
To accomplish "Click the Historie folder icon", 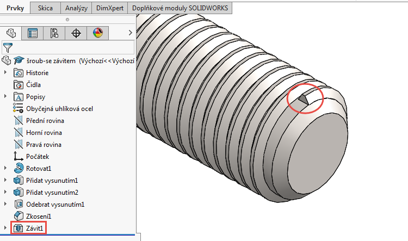I will click(18, 73).
